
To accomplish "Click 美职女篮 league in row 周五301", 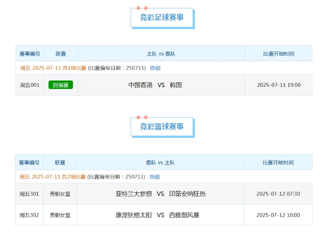I will point(60,194).
